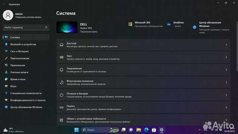The image size is (238, 134).
Task: Open Игры section
Action: coord(26,86)
